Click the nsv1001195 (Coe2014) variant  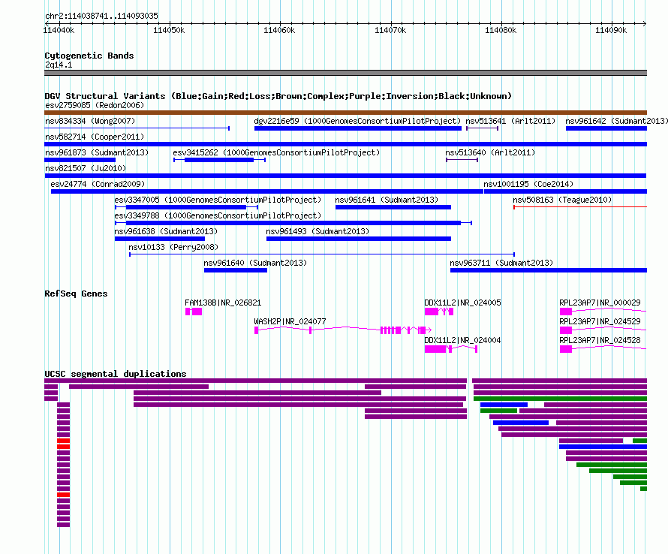point(565,191)
